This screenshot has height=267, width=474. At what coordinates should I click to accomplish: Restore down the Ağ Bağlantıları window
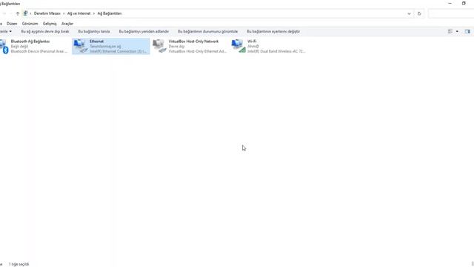464,3
